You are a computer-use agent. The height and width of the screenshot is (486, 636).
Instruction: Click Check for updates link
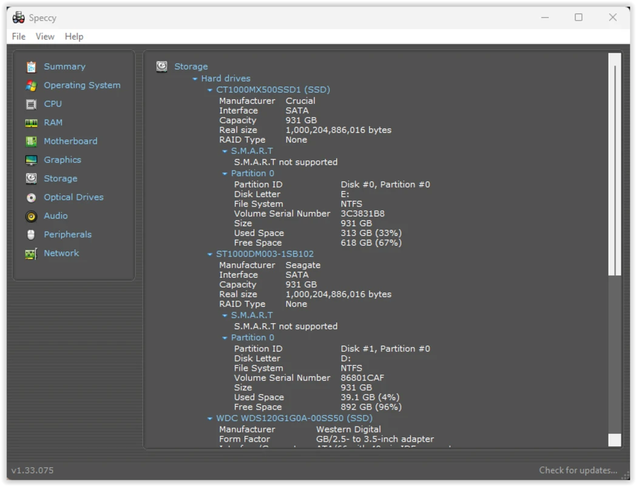[578, 470]
